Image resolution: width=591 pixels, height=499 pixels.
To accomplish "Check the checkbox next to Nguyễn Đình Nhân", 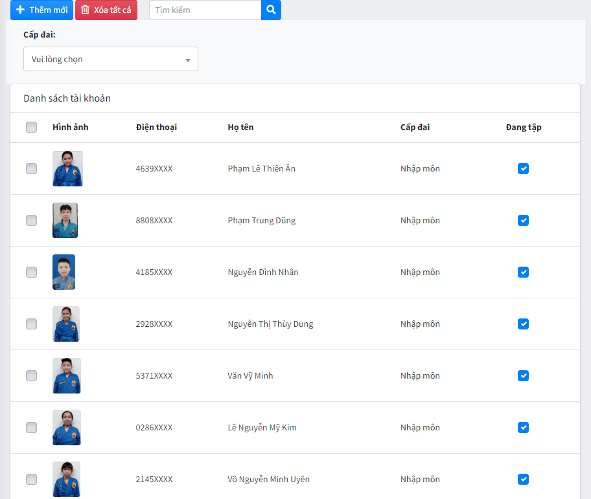I will click(31, 272).
